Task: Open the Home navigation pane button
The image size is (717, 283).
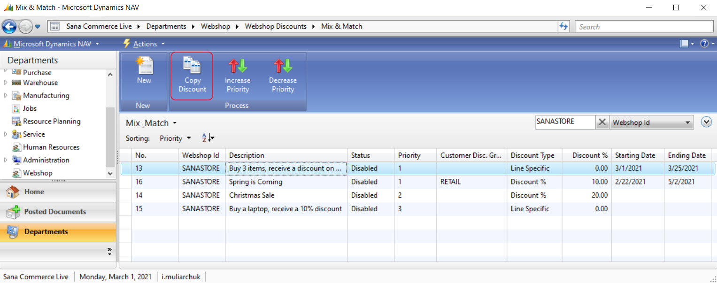Action: (x=58, y=192)
